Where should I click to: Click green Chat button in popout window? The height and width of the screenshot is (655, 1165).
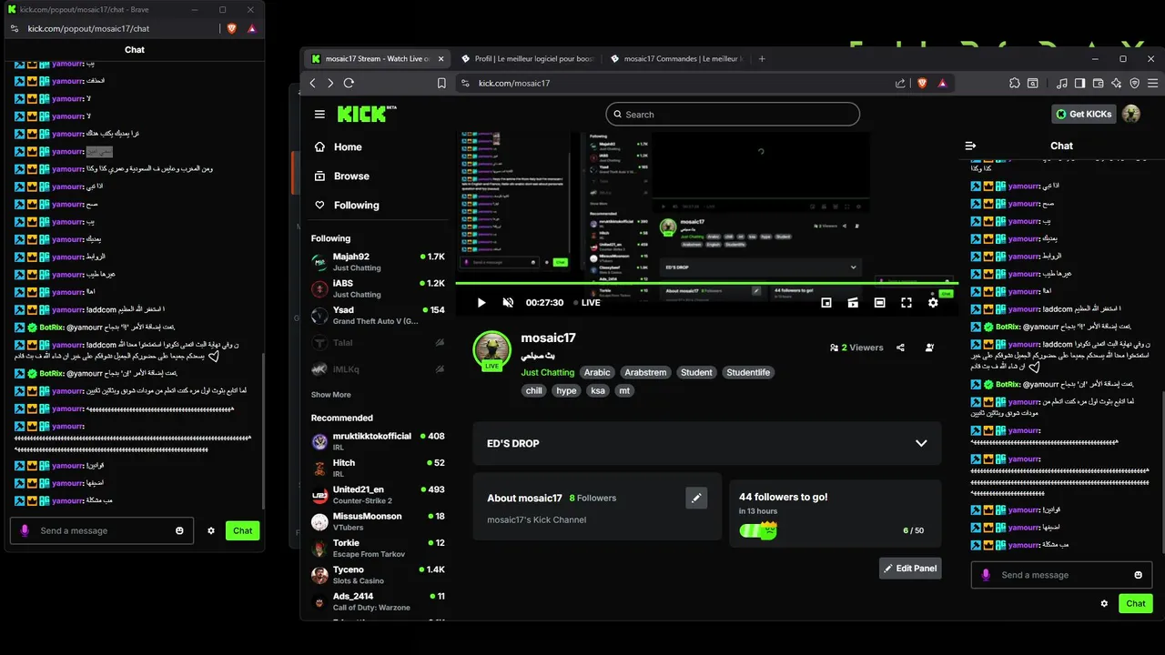242,530
